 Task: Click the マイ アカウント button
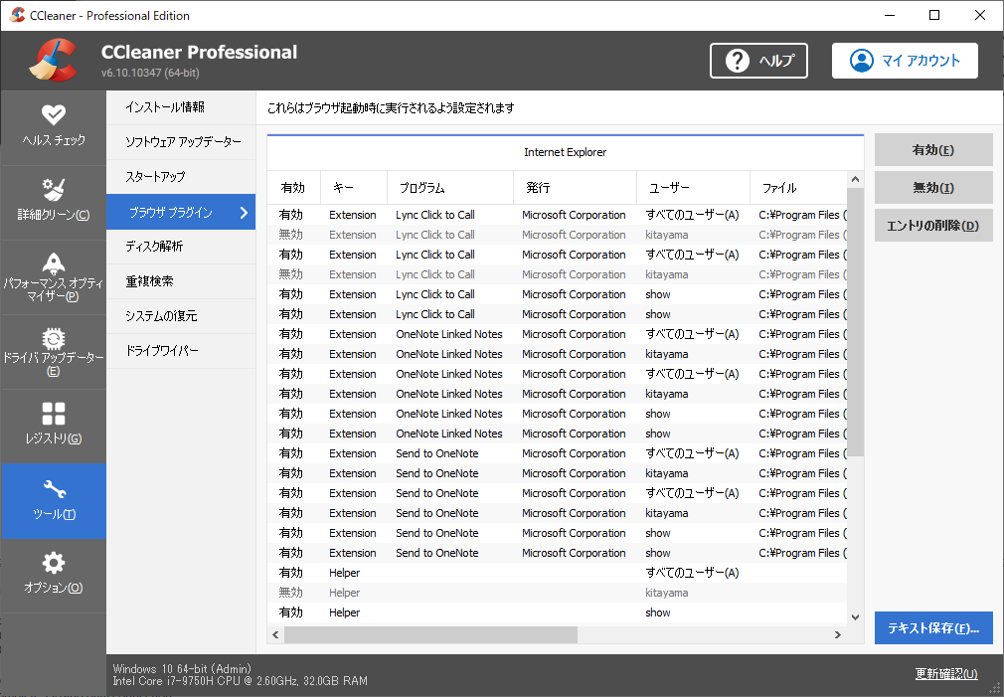(x=905, y=61)
